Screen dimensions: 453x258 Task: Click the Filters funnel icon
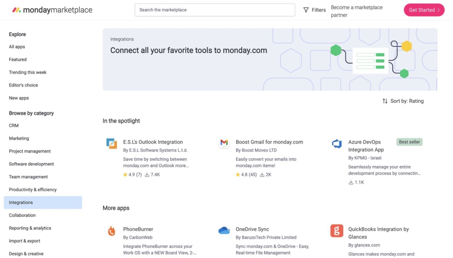click(305, 9)
